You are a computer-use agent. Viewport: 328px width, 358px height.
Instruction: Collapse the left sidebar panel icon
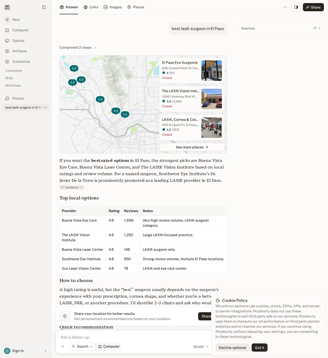(x=44, y=7)
